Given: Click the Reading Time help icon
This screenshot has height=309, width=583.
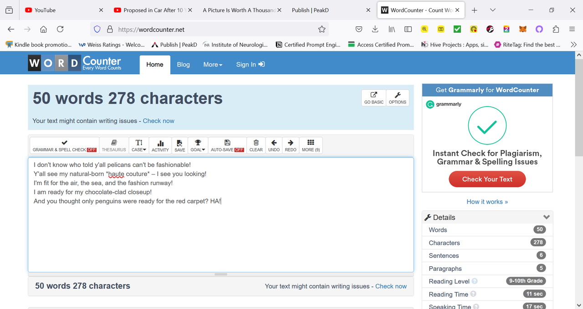Looking at the screenshot, I should click(x=473, y=294).
